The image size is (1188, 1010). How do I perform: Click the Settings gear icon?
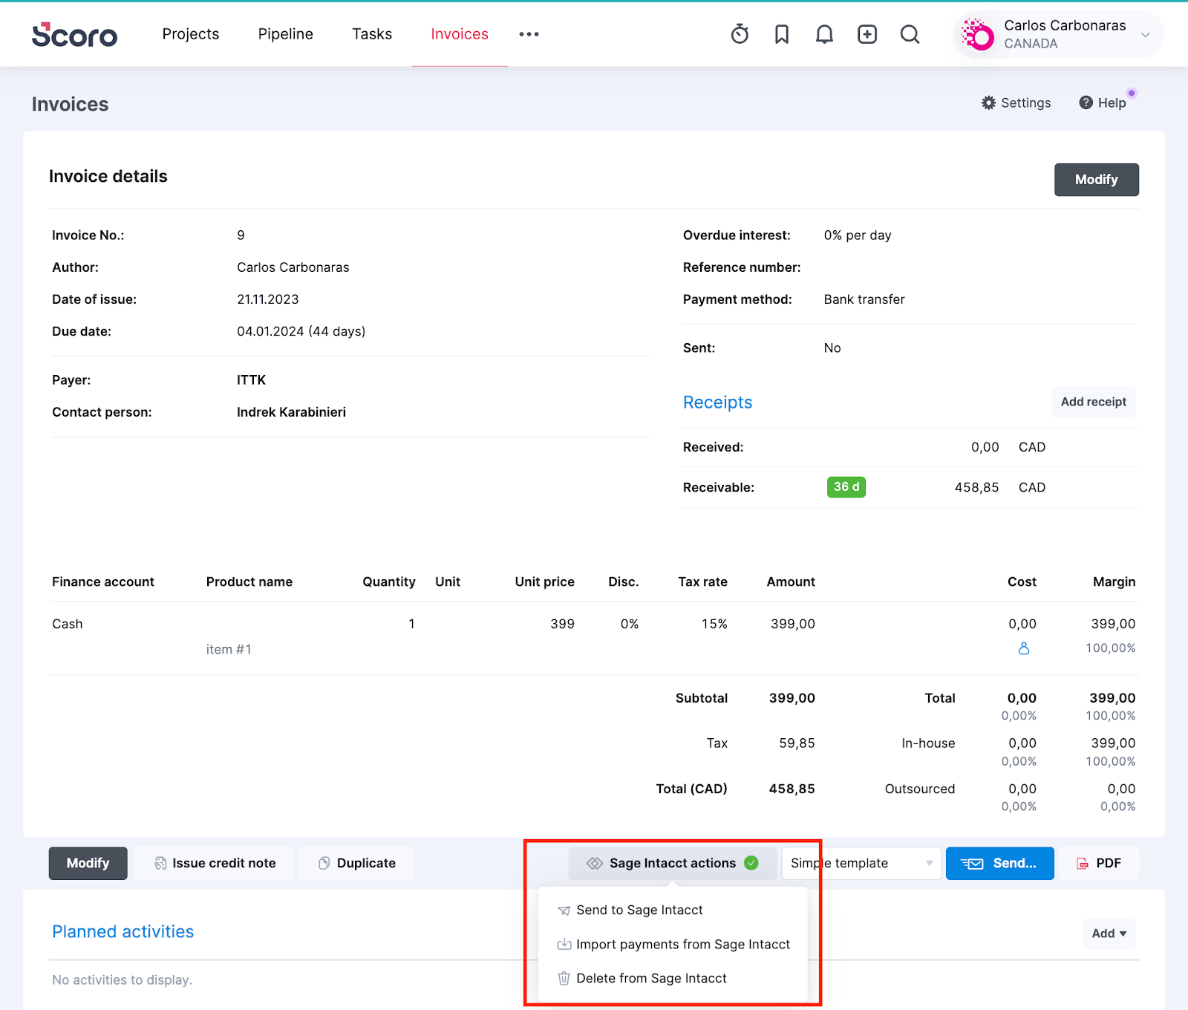[988, 103]
